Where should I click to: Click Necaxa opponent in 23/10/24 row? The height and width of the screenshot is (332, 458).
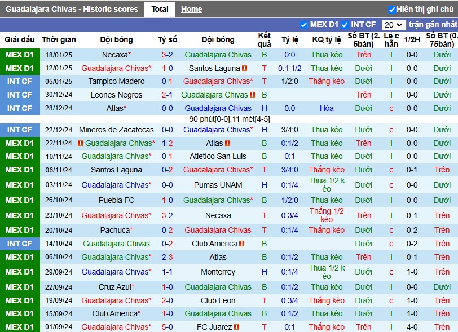(x=218, y=215)
